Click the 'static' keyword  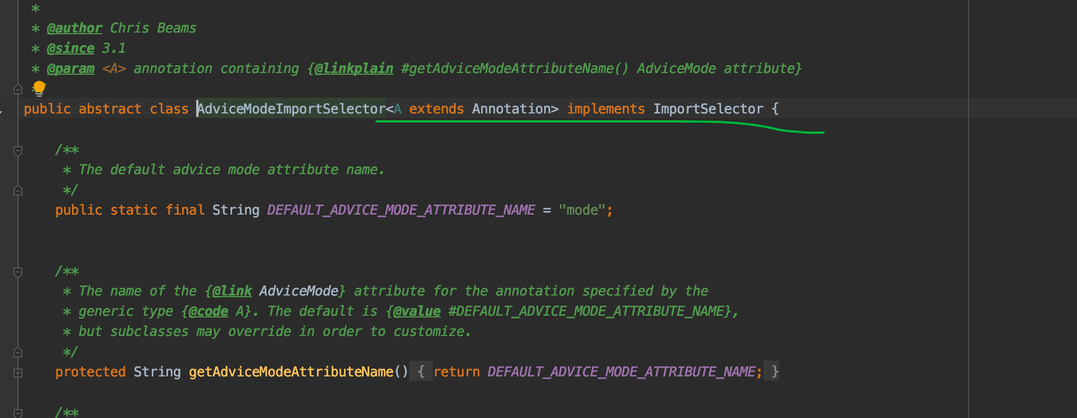tap(134, 210)
